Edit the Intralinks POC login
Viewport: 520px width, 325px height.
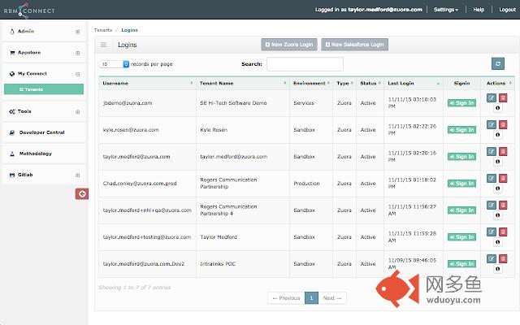[491, 258]
